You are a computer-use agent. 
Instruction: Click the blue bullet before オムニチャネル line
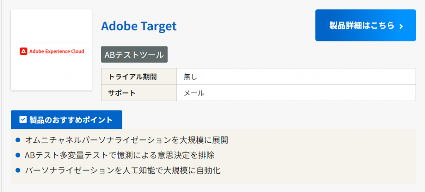click(18, 140)
